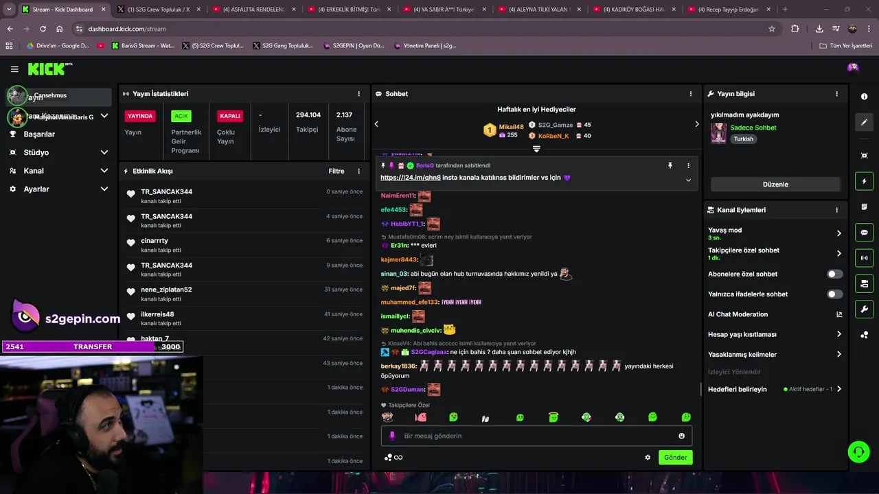The height and width of the screenshot is (494, 879).
Task: Open Yasaklanmış kelimeler settings arrow
Action: [838, 355]
